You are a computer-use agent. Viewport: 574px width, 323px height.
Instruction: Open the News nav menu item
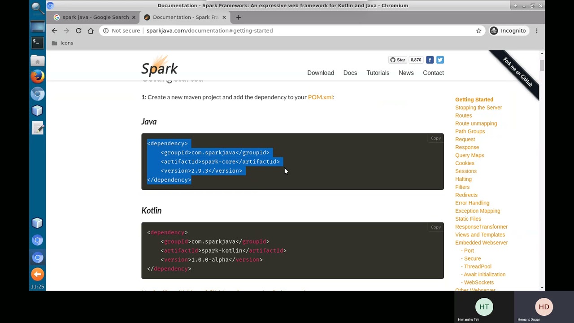(x=406, y=73)
